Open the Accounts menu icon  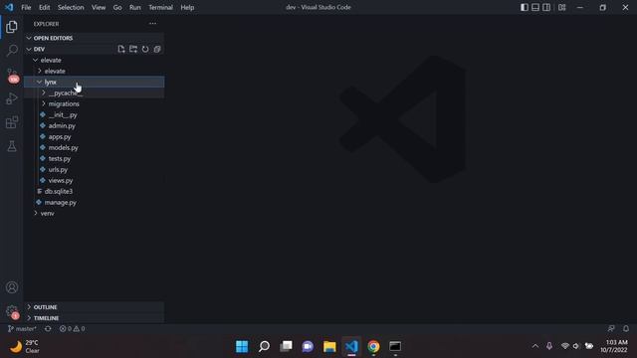(x=12, y=287)
